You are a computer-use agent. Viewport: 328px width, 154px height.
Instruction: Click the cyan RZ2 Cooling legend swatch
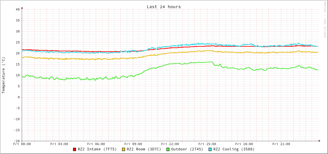pyautogui.click(x=210, y=149)
